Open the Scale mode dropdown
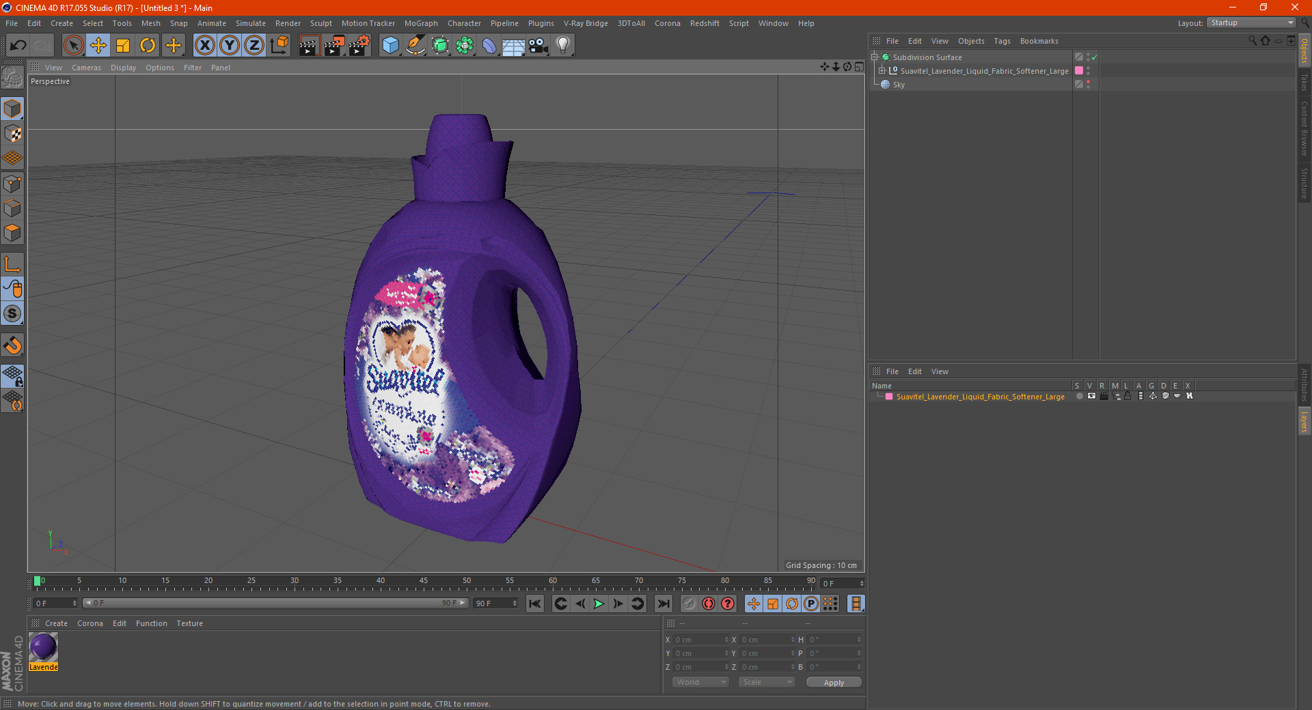1312x710 pixels. point(767,682)
